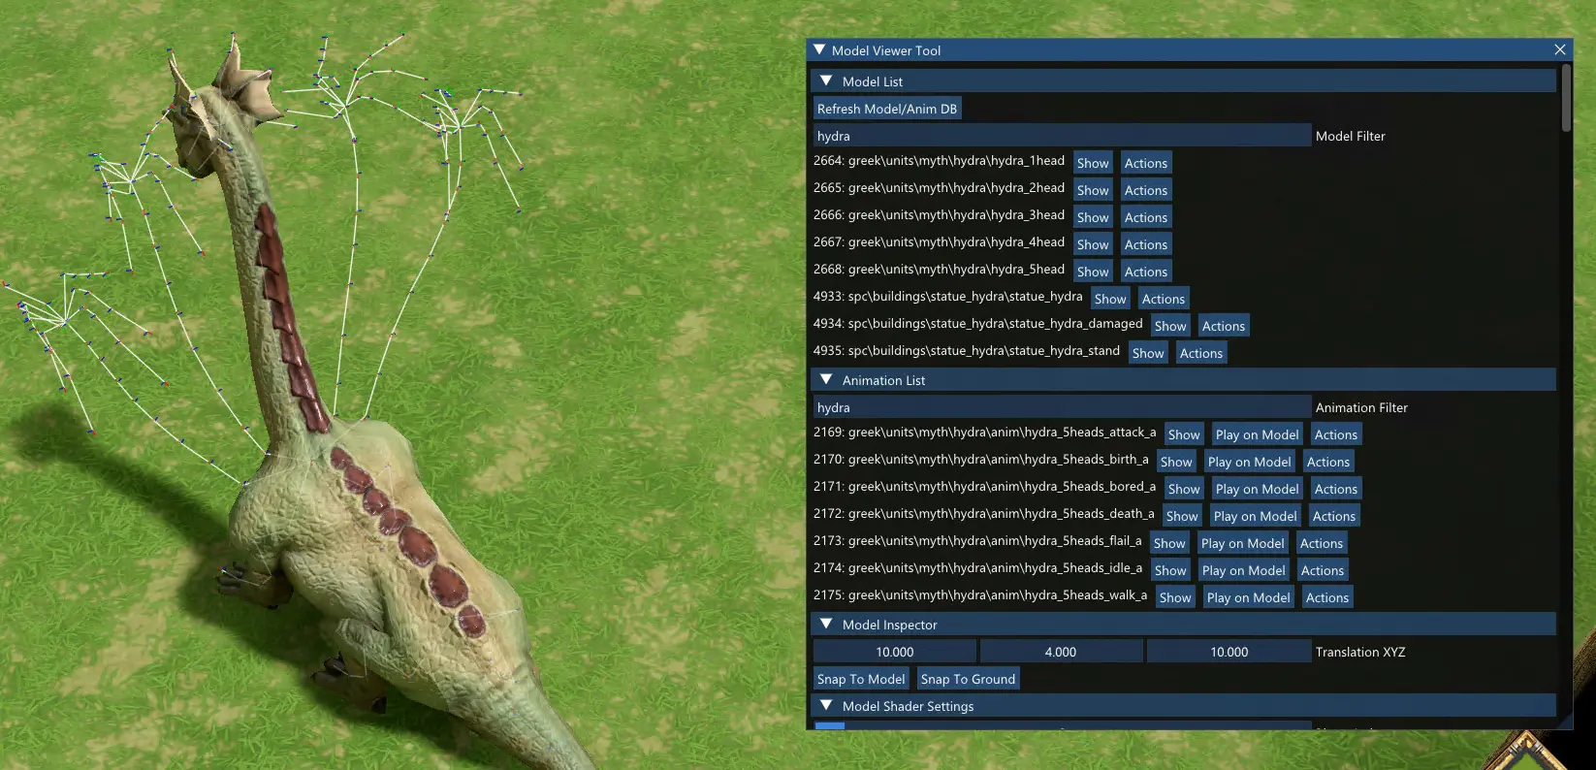1596x770 pixels.
Task: Show model statue_hydra_damaged
Action: tap(1170, 326)
